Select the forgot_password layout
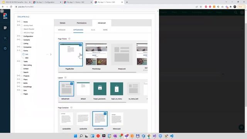This screenshot has width=247, height=139. click(x=100, y=89)
